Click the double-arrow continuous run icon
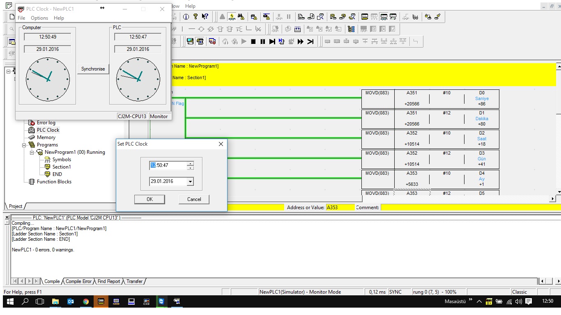Image resolution: width=561 pixels, height=315 pixels. click(x=301, y=41)
